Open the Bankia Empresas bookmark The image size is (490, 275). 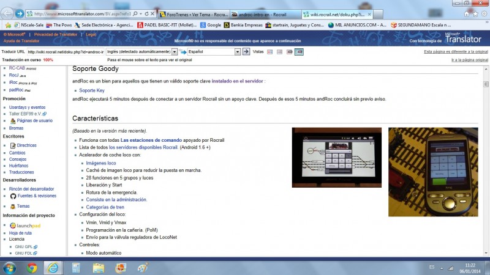pyautogui.click(x=243, y=25)
